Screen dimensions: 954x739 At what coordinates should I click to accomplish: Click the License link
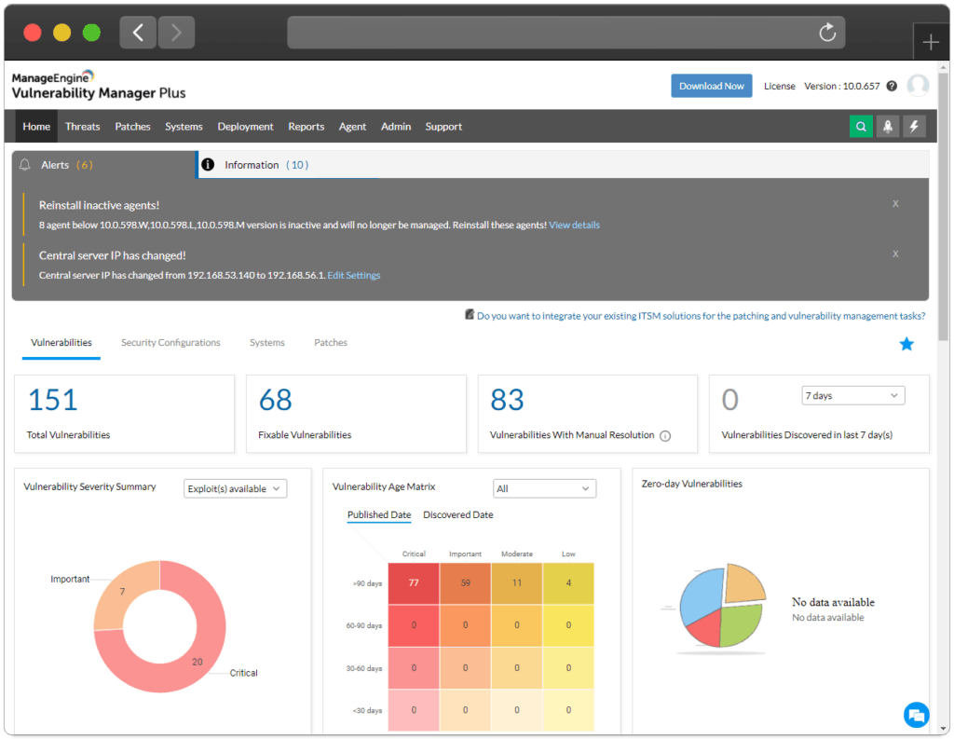click(780, 86)
